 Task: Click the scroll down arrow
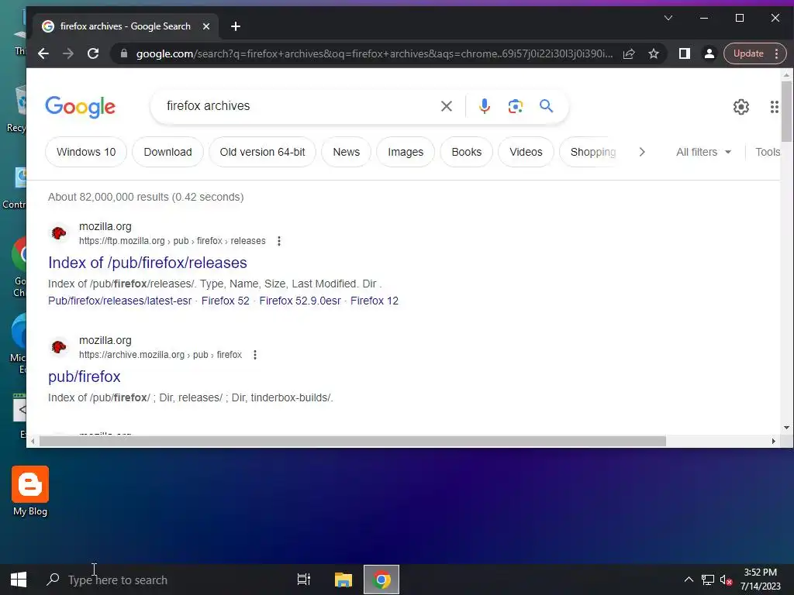click(x=786, y=428)
